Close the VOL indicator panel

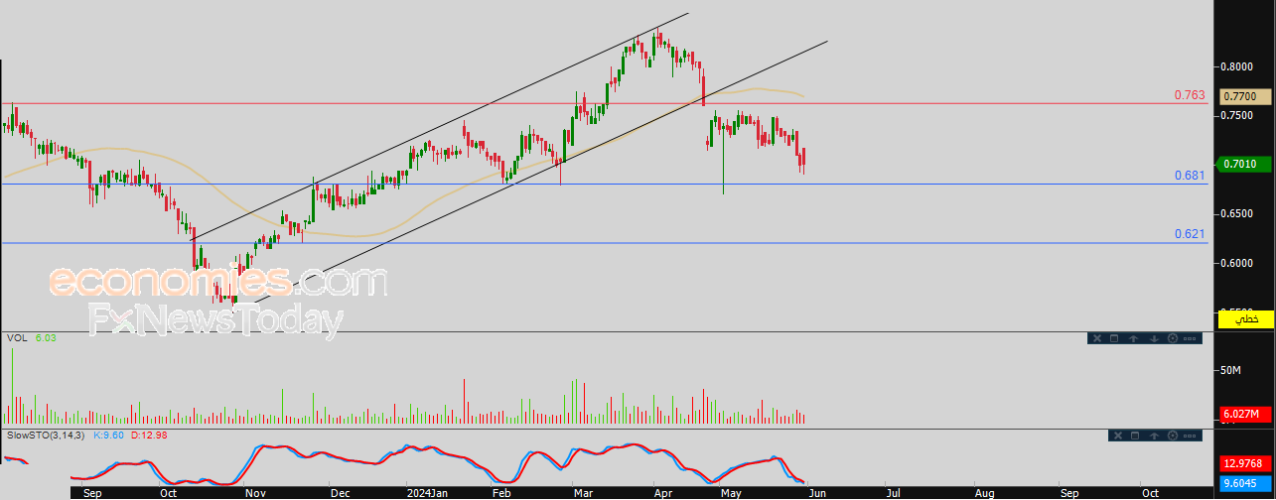1096,338
